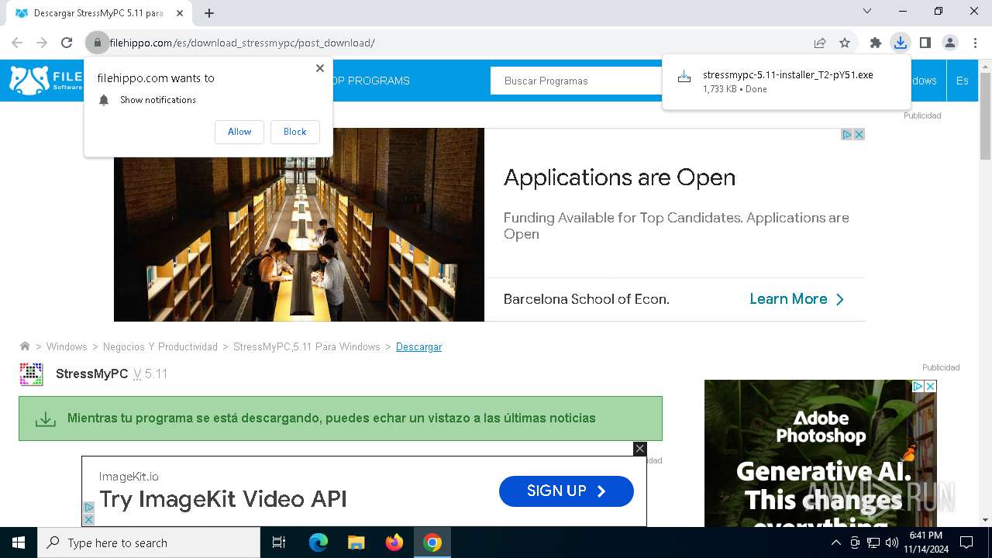Viewport: 992px width, 558px height.
Task: Click the StressMyPC app icon
Action: (31, 374)
